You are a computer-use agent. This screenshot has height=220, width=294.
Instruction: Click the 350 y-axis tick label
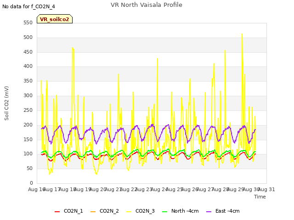[x=28, y=81]
